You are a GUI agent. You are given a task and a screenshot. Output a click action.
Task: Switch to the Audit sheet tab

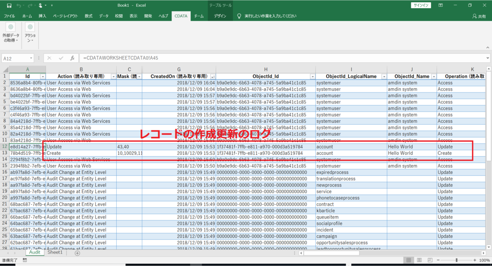pos(35,253)
